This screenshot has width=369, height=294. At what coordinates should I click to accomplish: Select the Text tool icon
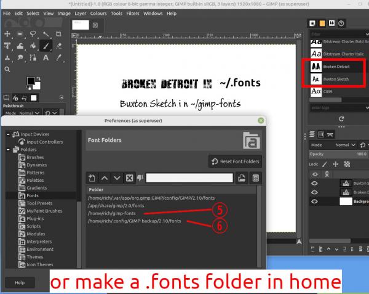46,57
